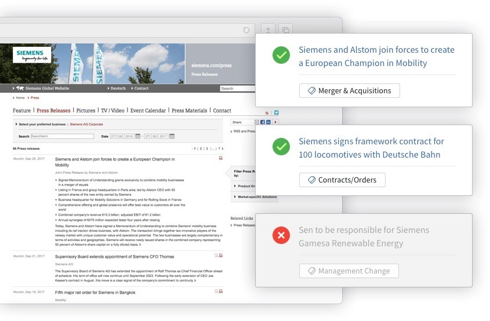Reload the page with the browser refresh icon
The height and width of the screenshot is (321, 490).
click(246, 30)
